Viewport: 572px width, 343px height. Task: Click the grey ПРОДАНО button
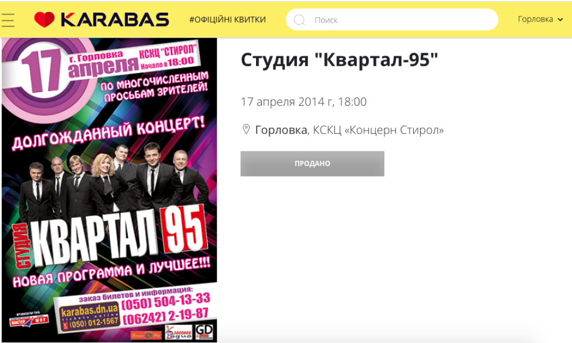[x=312, y=164]
